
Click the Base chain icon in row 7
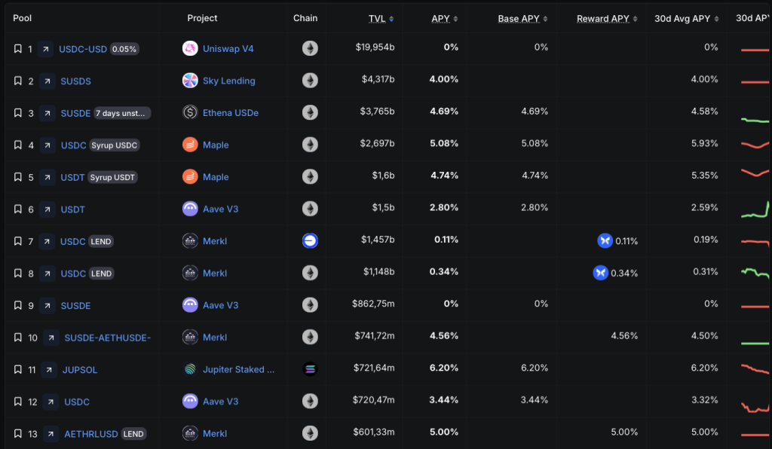click(x=310, y=241)
